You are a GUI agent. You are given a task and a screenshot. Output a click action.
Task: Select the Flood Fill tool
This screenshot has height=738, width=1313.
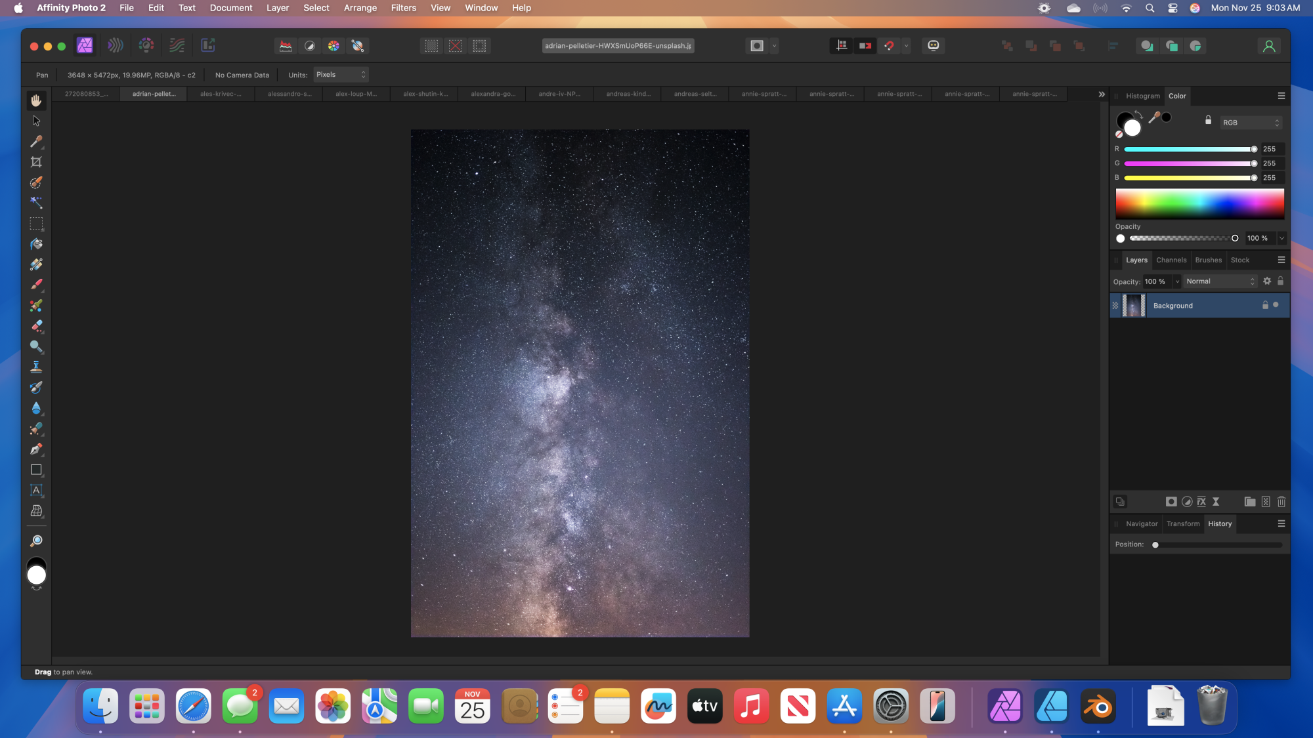coord(37,244)
